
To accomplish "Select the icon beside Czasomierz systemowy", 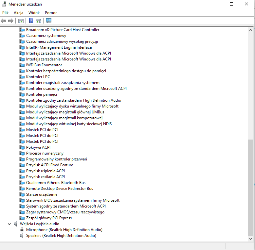I will [x=22, y=36].
